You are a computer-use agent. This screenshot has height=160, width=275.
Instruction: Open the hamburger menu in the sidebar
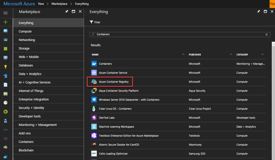click(5, 13)
